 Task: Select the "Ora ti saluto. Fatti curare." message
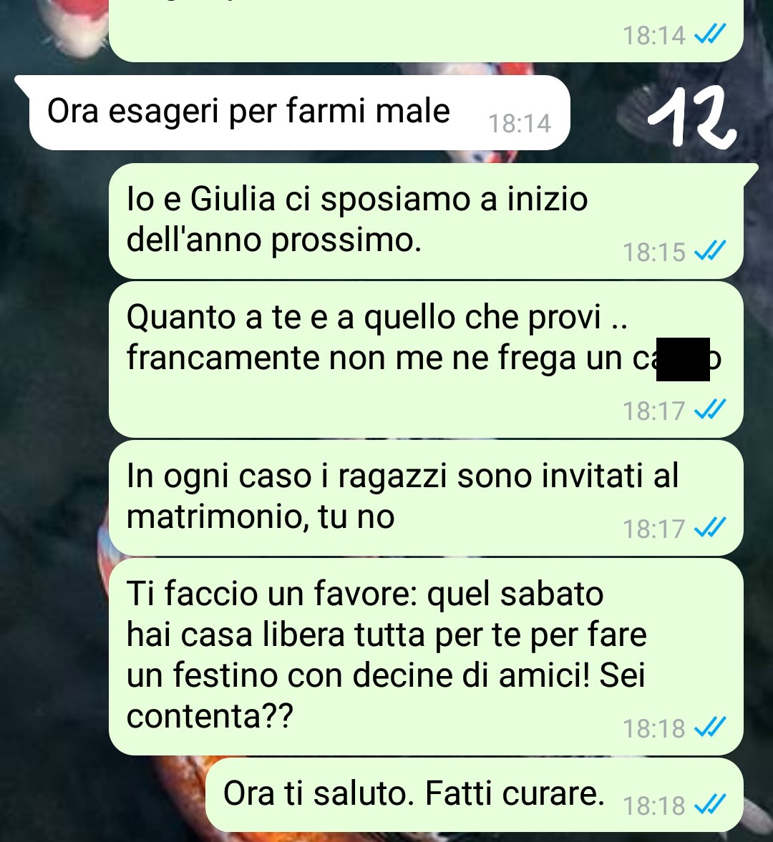[475, 796]
